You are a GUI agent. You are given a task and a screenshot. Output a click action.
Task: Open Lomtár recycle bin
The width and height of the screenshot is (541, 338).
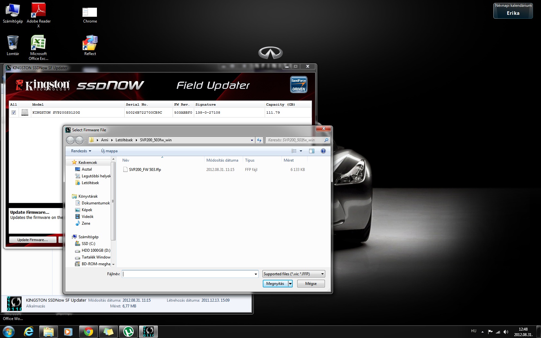[13, 45]
